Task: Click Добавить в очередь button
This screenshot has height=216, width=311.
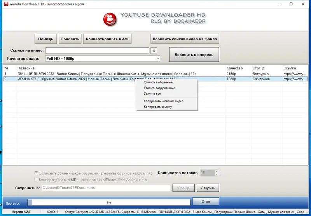Action: click(194, 55)
